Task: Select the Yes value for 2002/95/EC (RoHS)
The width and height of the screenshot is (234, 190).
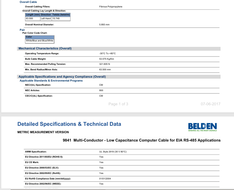Action: [101, 173]
